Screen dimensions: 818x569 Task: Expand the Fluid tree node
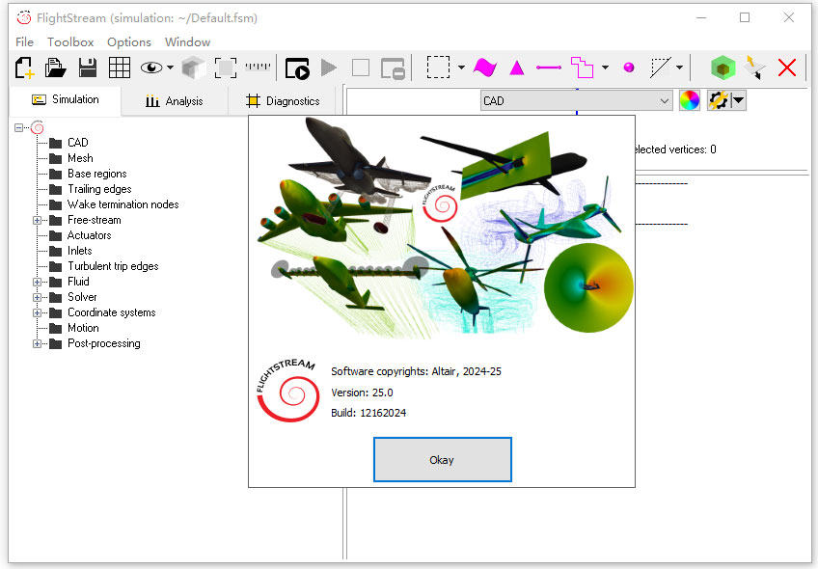pos(37,282)
